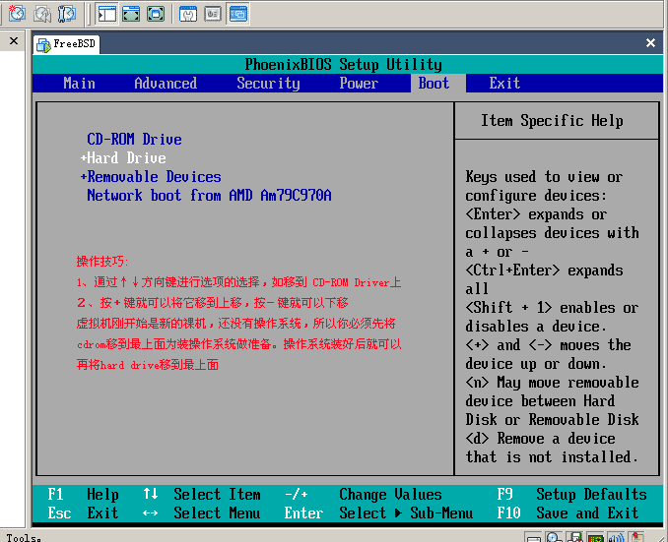Open the Advanced BIOS menu
The height and width of the screenshot is (542, 668).
pos(166,83)
